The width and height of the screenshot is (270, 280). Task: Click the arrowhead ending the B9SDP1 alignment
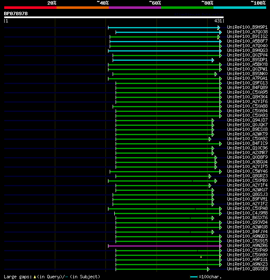coord(213,60)
